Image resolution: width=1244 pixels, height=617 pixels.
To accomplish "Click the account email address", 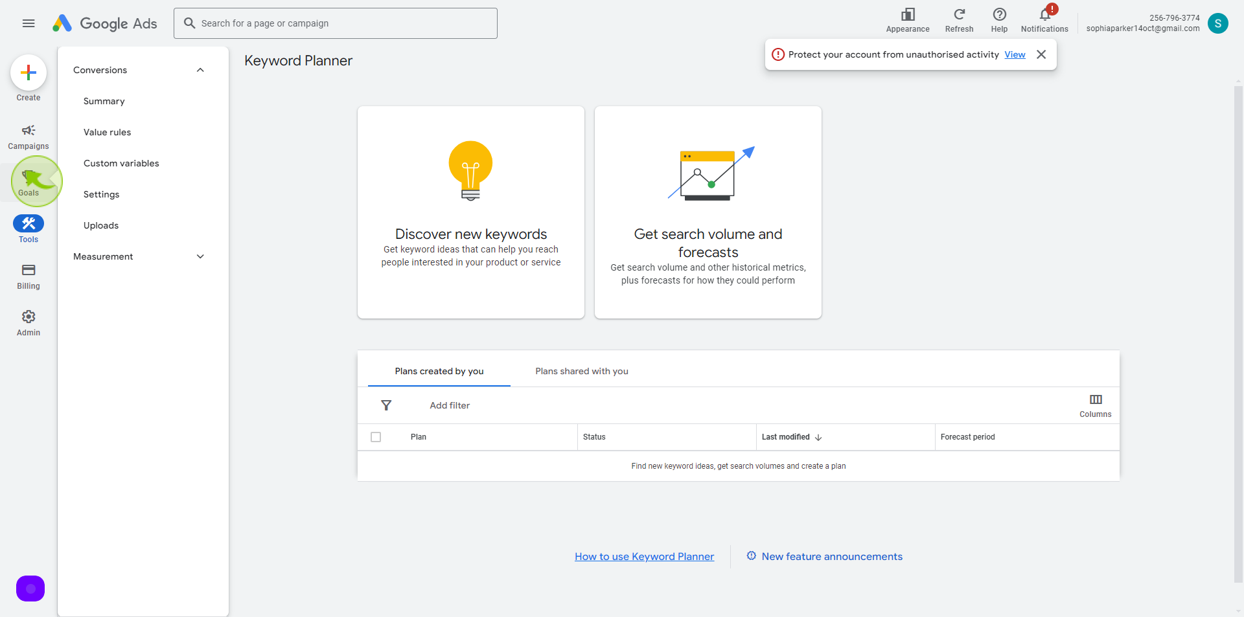I will click(x=1143, y=28).
